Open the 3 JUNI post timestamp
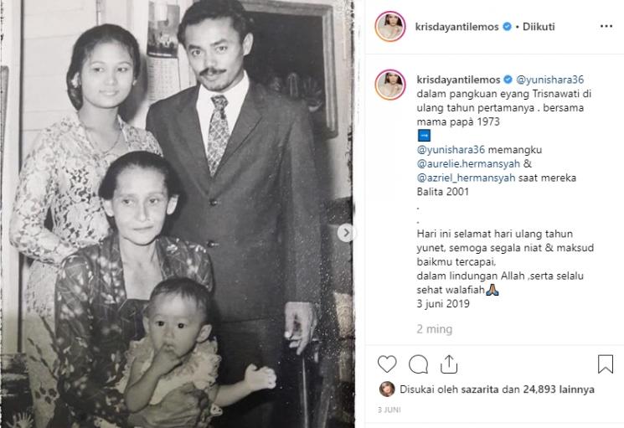The image size is (624, 428). pyautogui.click(x=389, y=410)
